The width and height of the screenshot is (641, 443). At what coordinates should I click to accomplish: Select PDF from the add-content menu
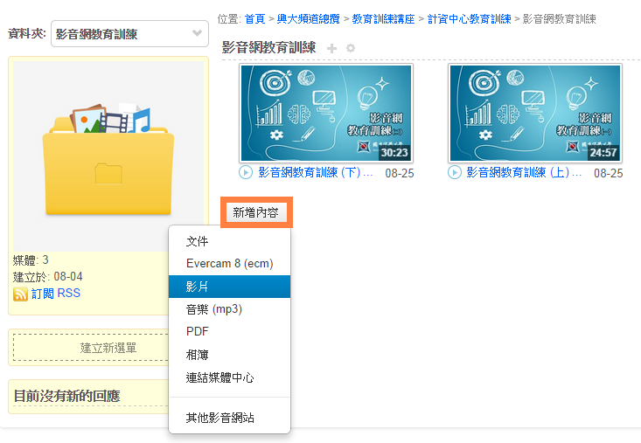tap(197, 332)
